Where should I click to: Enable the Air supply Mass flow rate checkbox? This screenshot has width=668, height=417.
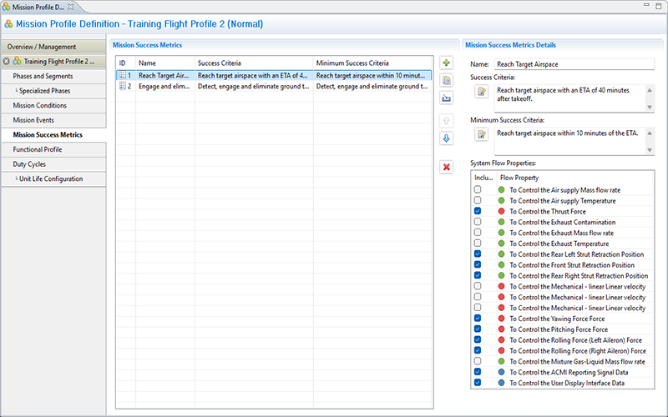click(x=478, y=189)
